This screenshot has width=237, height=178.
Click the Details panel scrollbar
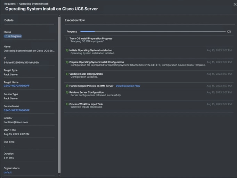point(59,95)
